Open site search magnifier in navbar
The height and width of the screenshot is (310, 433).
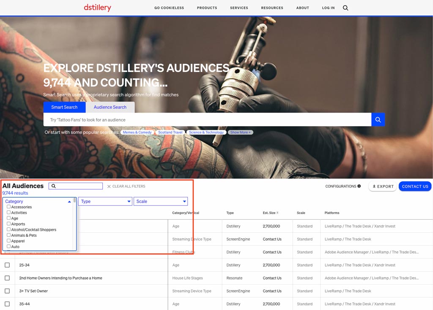tap(345, 8)
